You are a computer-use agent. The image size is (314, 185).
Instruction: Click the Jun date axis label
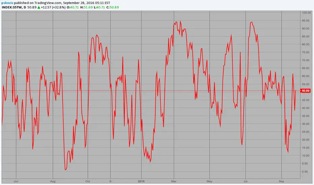pyautogui.click(x=16, y=181)
